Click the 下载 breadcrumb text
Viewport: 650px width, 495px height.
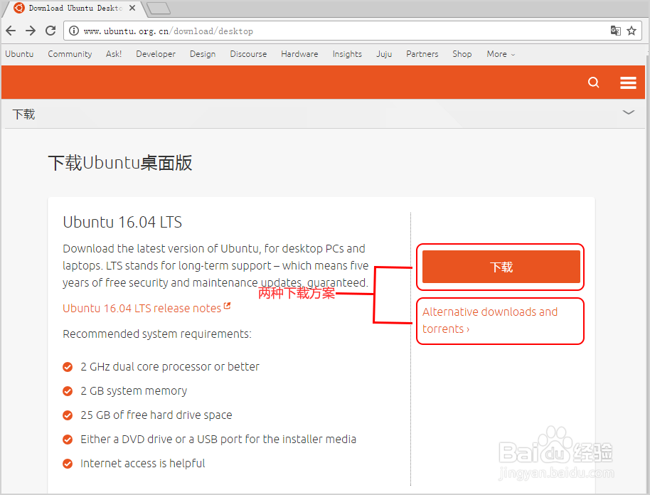(23, 114)
